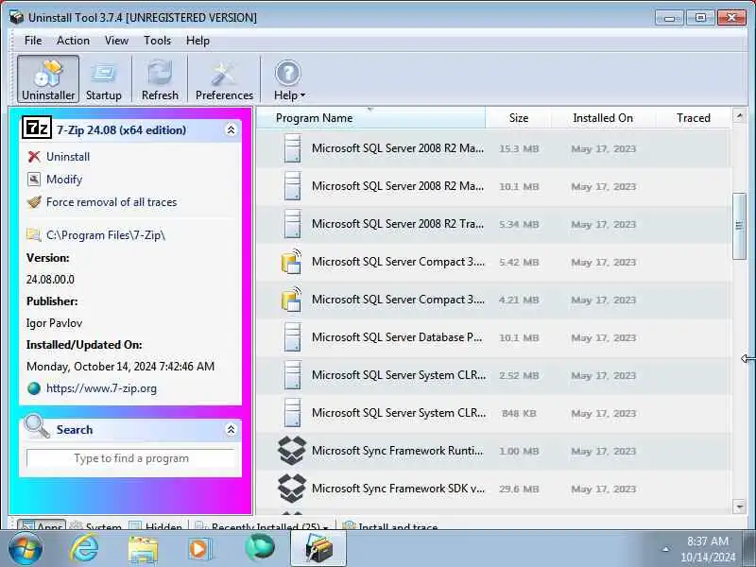This screenshot has height=567, width=756.
Task: Open the Startup manager icon
Action: click(103, 74)
